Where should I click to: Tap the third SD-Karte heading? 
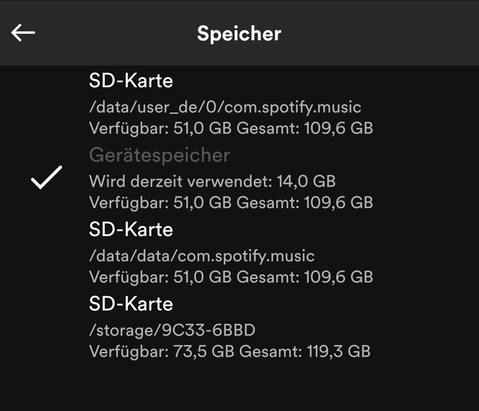click(x=130, y=304)
